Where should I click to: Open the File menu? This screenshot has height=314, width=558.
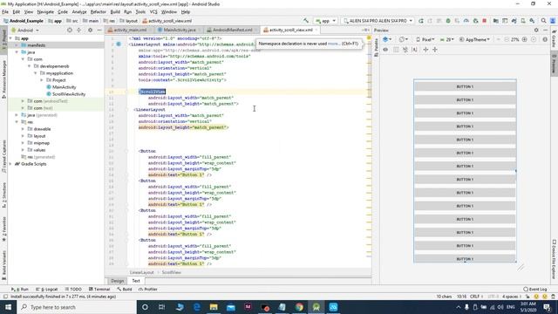click(x=5, y=11)
